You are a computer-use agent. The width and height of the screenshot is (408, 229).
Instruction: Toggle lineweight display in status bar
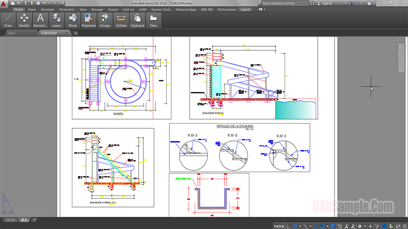[x=333, y=226]
